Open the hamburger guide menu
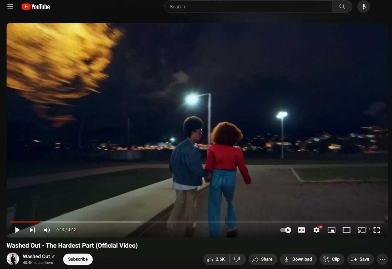The height and width of the screenshot is (269, 392). pos(10,6)
